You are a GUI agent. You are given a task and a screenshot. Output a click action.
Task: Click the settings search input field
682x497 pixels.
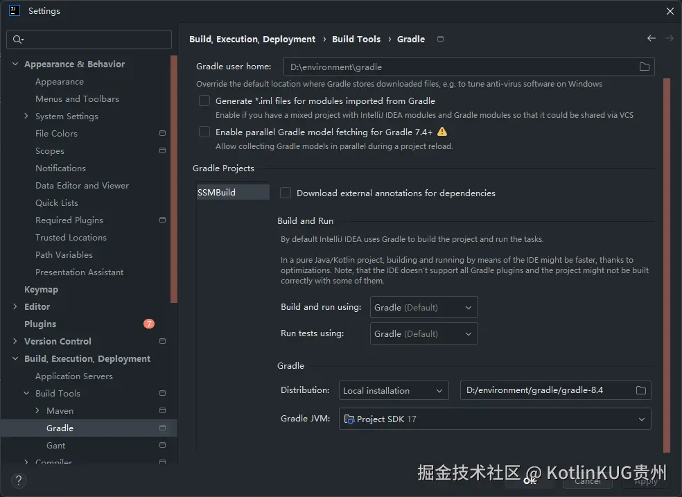(x=89, y=40)
